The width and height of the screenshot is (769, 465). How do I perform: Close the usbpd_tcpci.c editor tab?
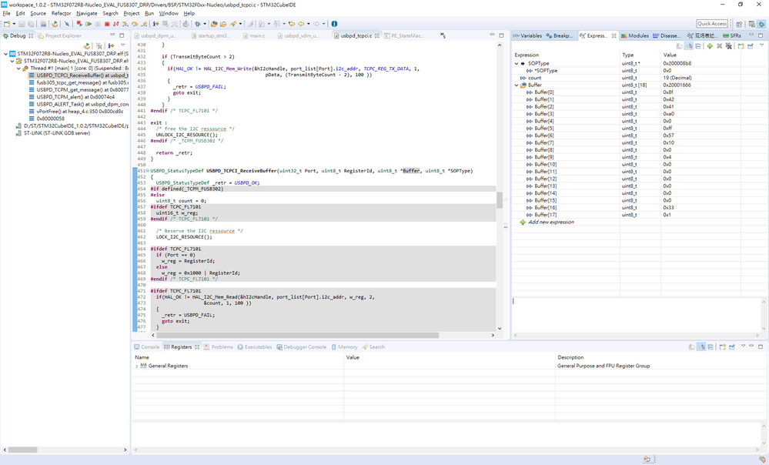(376, 36)
